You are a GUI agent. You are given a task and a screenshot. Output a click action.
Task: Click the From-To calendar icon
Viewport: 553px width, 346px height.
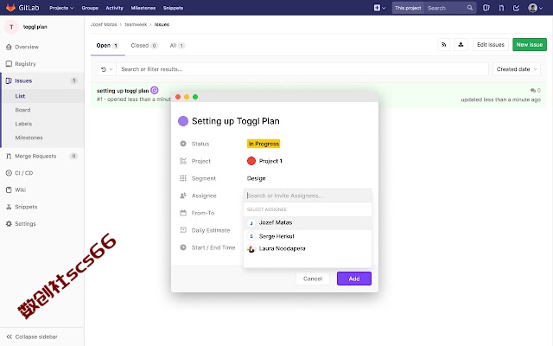coord(183,213)
